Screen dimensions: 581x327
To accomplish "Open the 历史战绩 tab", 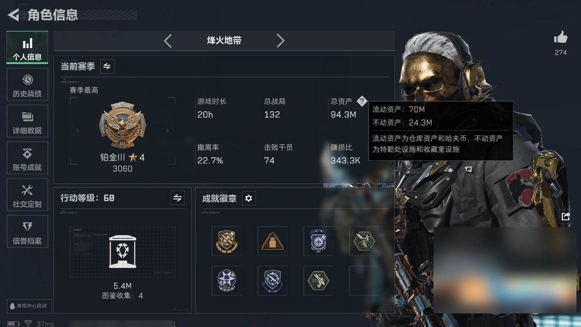I will coord(27,84).
